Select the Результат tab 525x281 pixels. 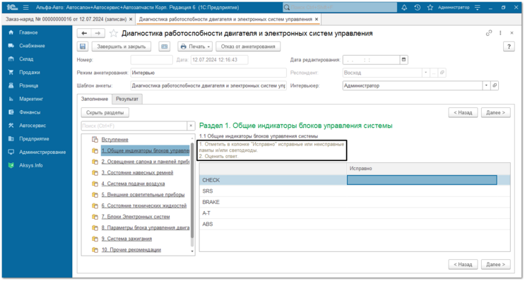127,99
